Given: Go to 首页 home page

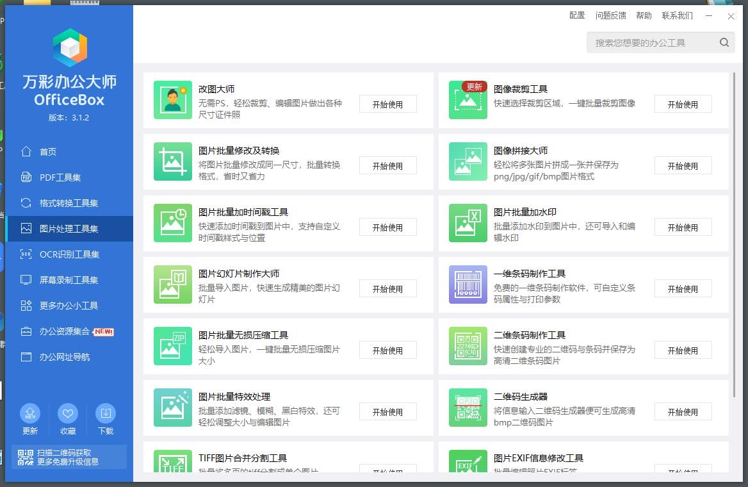Looking at the screenshot, I should click(70, 152).
